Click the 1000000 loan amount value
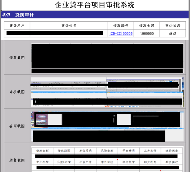Screen dimensions: 190x172 point(147,34)
